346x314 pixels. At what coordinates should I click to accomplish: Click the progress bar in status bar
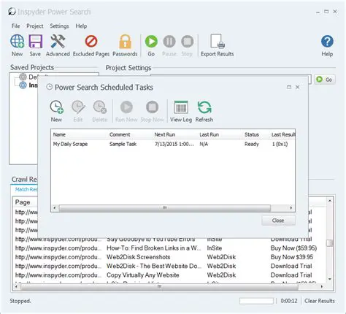(256, 301)
